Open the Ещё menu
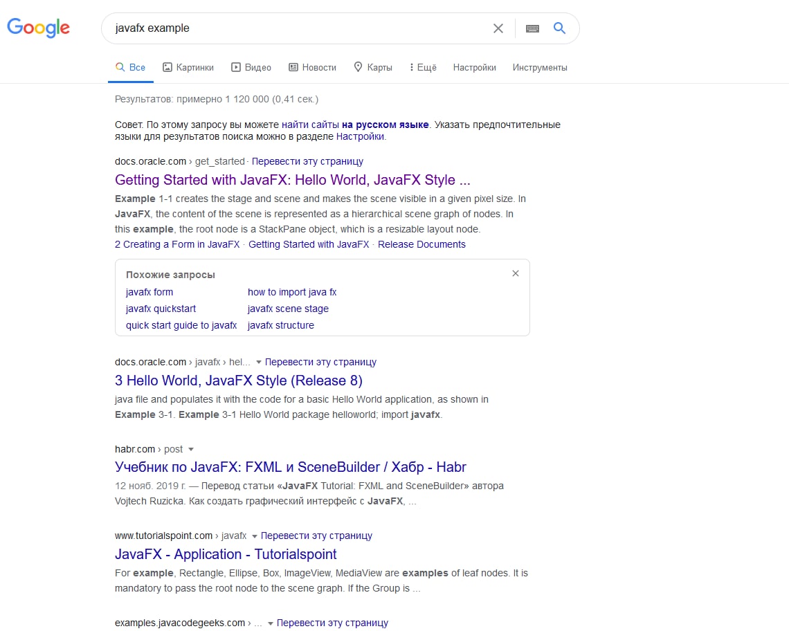Screen dimensions: 789x631 coord(423,67)
